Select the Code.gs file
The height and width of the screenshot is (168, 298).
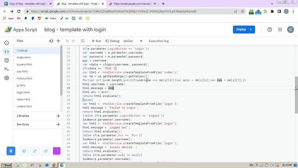tap(37, 50)
